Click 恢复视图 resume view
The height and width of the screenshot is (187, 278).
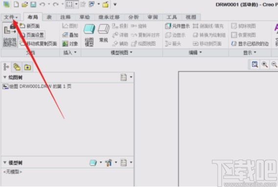coord(243,35)
